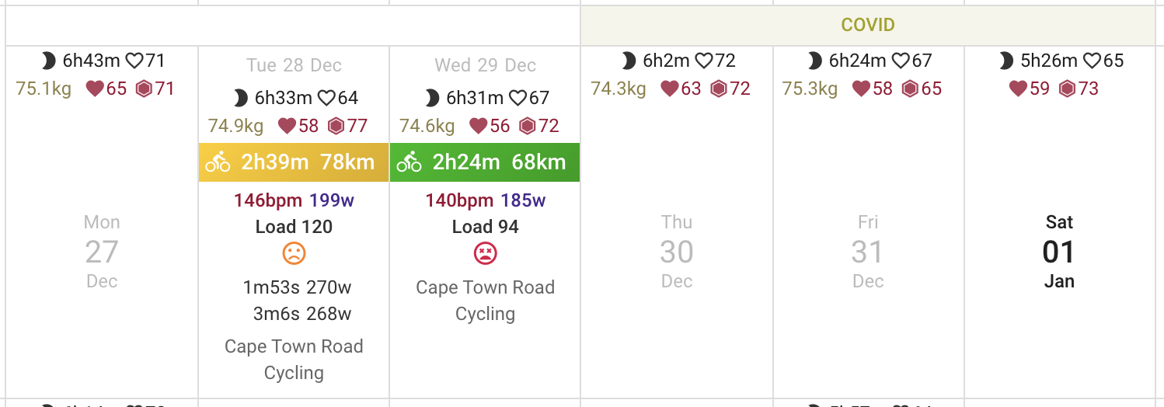Viewport: 1164px width, 407px height.
Task: Click the cycling icon on the yellow activity bar
Action: pyautogui.click(x=218, y=162)
